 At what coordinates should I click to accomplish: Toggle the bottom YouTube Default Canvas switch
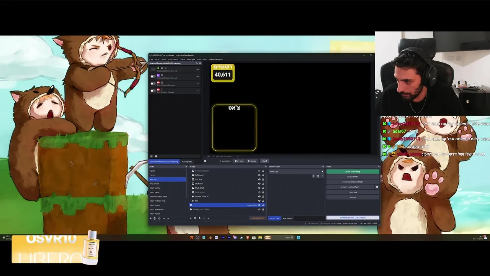tap(153, 91)
